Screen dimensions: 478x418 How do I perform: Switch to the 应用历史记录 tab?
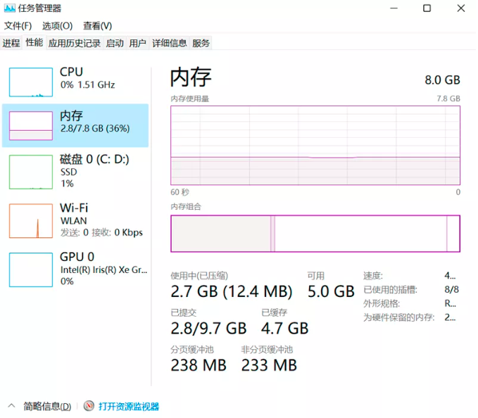point(75,43)
